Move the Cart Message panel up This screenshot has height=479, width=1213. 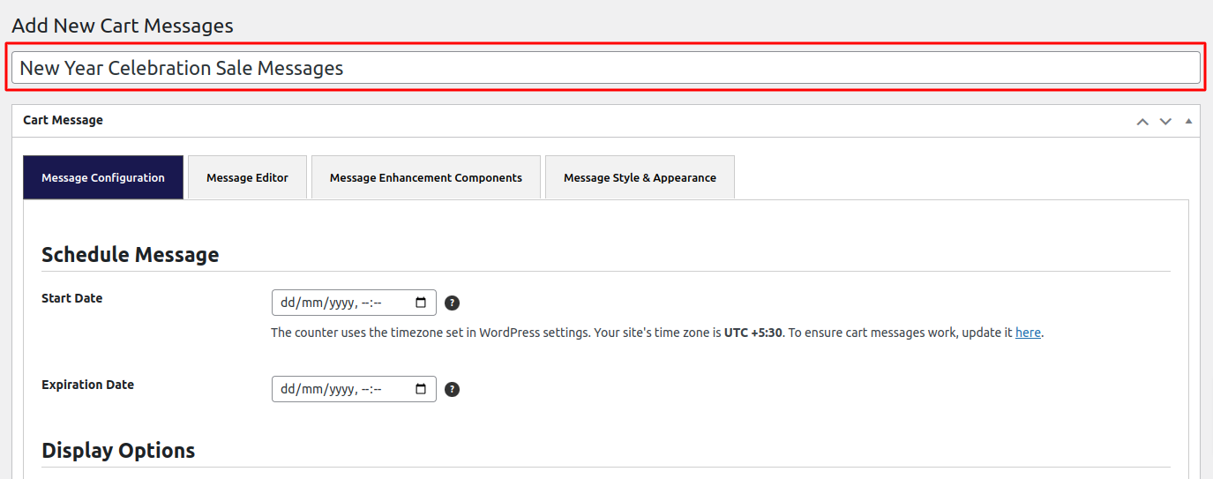coord(1142,121)
